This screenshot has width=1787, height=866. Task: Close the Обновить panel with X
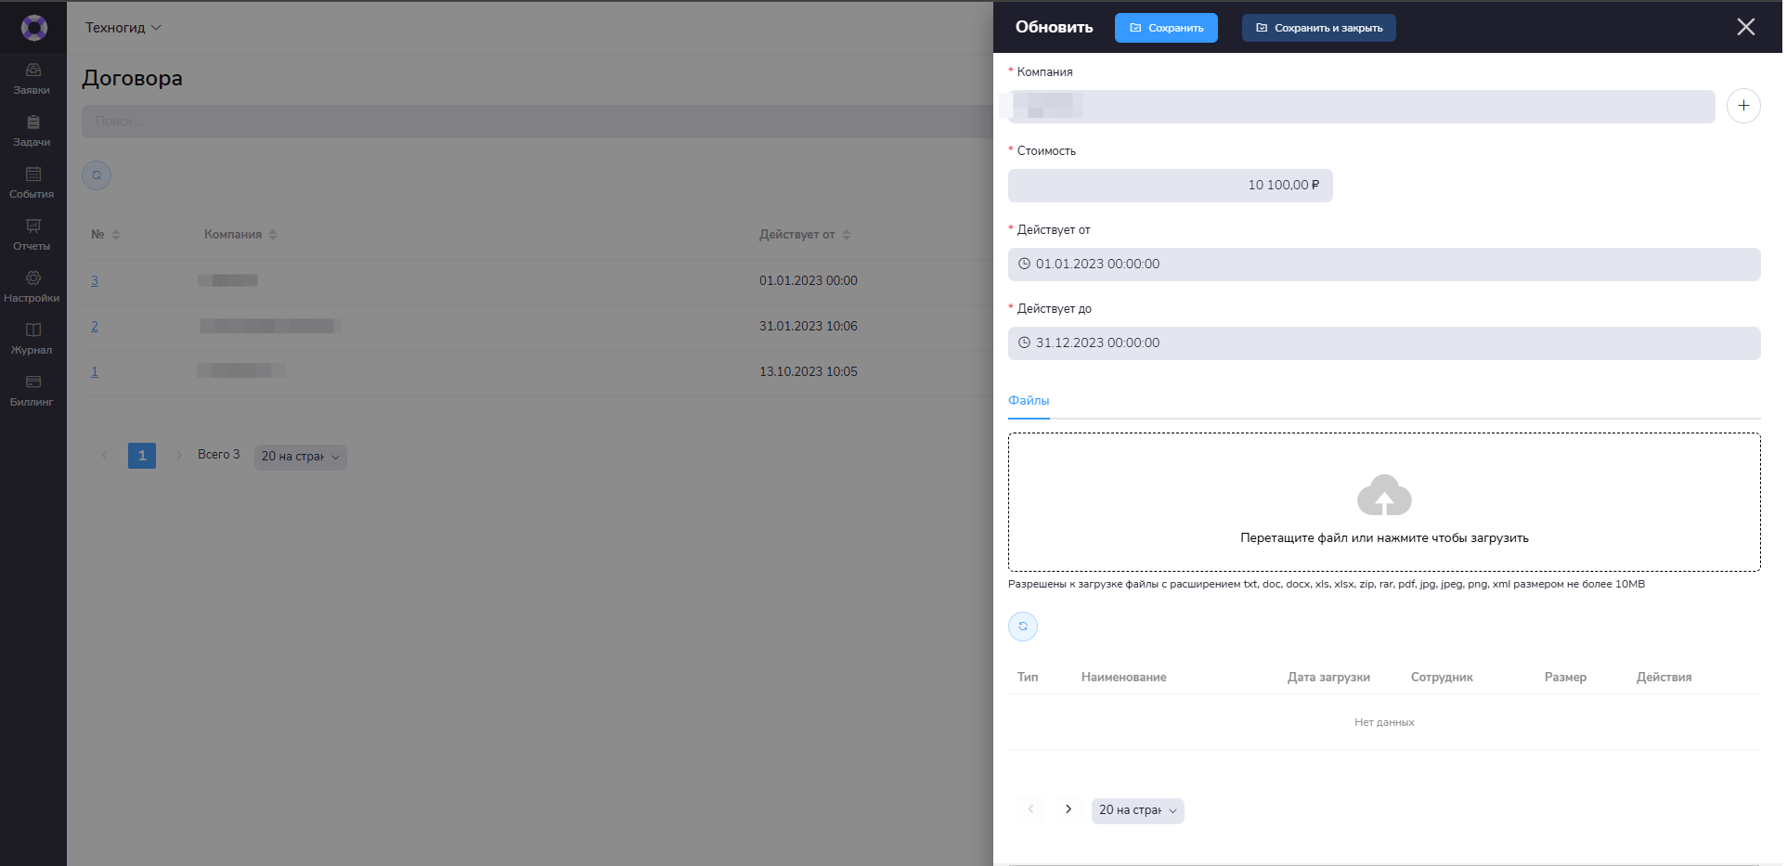1746,27
